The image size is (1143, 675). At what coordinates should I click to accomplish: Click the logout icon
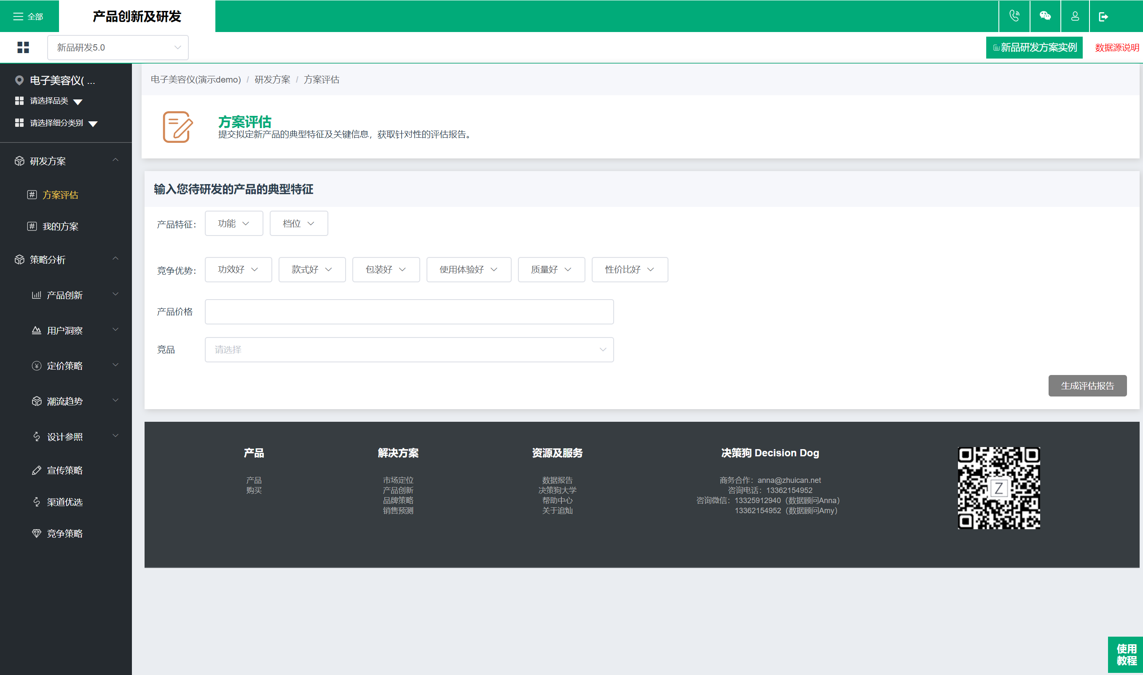pyautogui.click(x=1103, y=16)
